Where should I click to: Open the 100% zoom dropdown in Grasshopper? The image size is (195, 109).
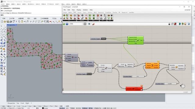click(x=82, y=24)
